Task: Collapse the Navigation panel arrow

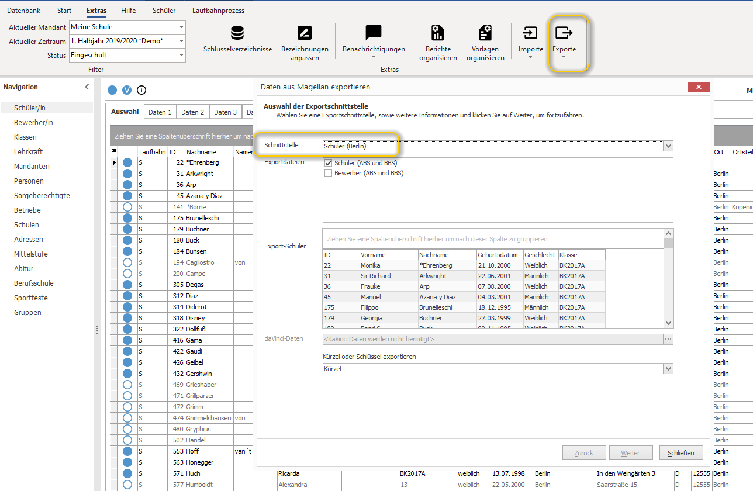Action: click(87, 87)
